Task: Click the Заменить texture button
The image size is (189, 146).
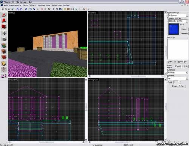Action: pyautogui.click(x=184, y=33)
